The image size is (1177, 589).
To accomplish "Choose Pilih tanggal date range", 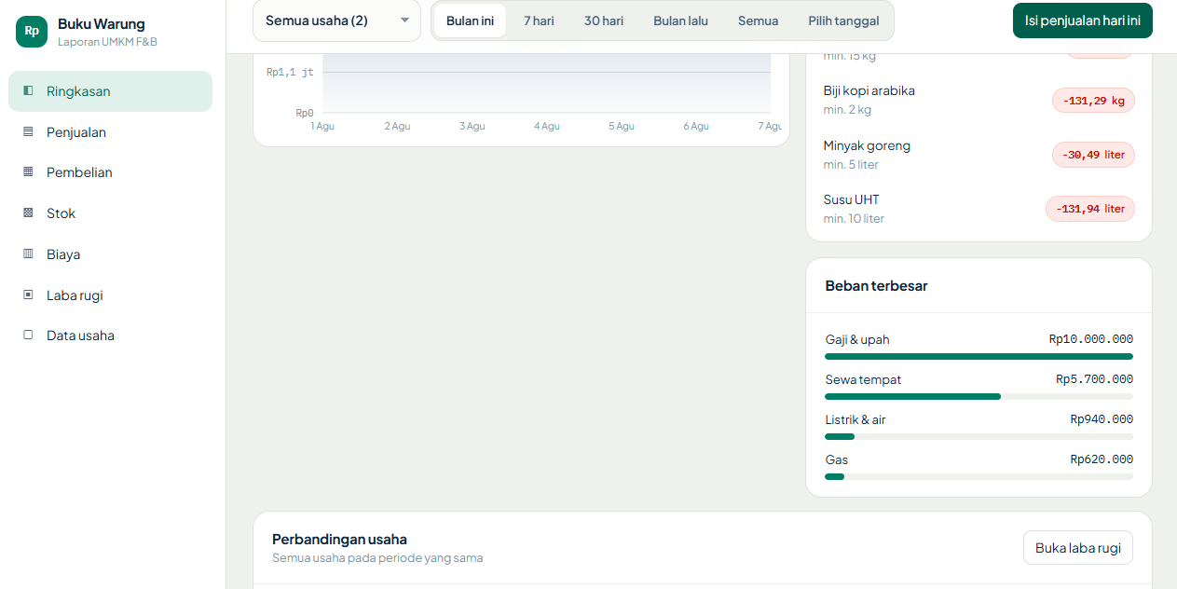I will tap(843, 21).
